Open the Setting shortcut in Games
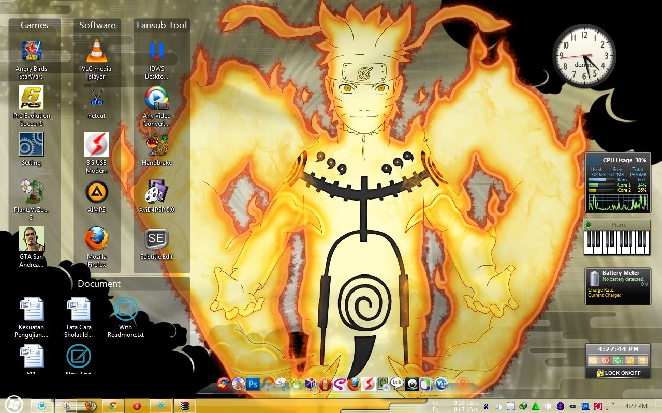 point(32,149)
